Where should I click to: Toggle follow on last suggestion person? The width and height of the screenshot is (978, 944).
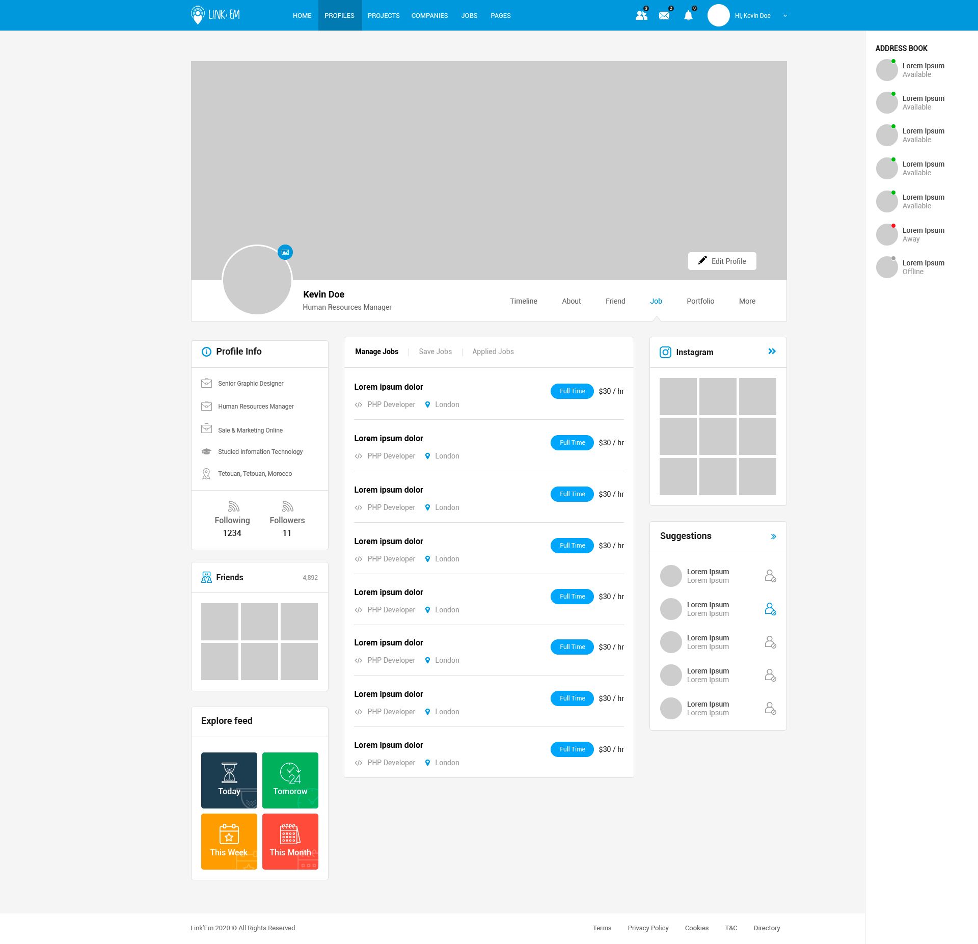pos(770,708)
